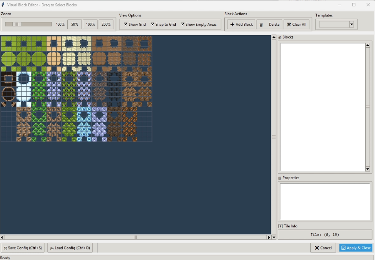Click canvas horizontal scrollbar left arrow

coord(2,237)
